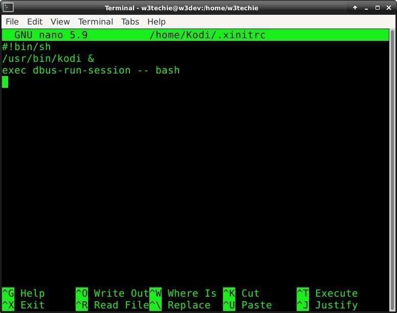Screen dimensions: 397x313
Task: Click the ^U Paste shortcut
Action: click(248, 305)
